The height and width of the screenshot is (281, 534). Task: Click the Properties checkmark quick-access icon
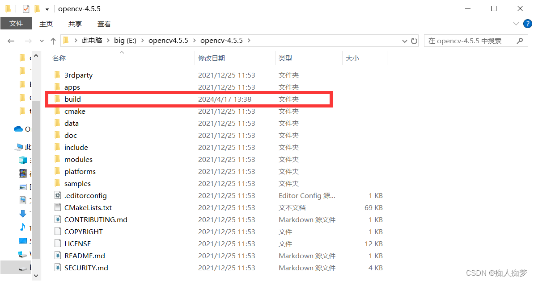[26, 9]
